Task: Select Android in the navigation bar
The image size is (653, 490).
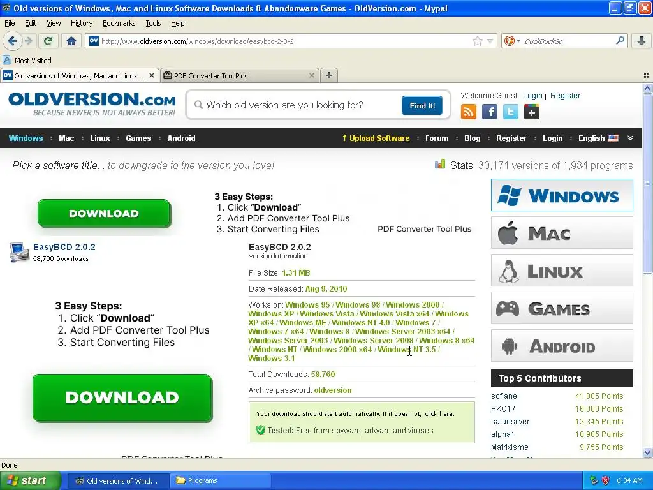Action: (181, 138)
